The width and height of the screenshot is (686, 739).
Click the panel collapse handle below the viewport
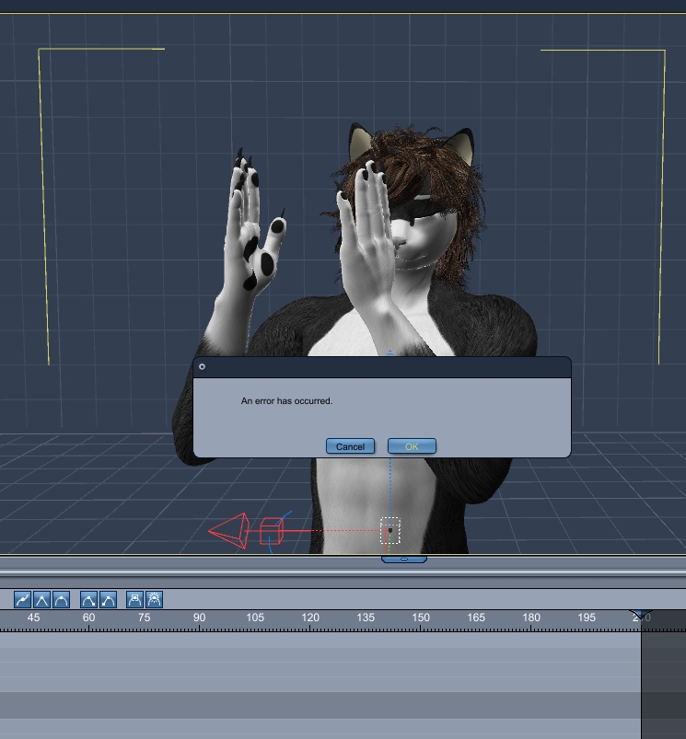pos(404,559)
